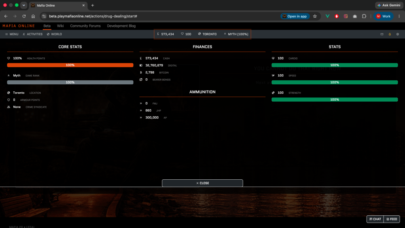Open Community Forums
Screen dimensions: 405x228
(x=85, y=26)
